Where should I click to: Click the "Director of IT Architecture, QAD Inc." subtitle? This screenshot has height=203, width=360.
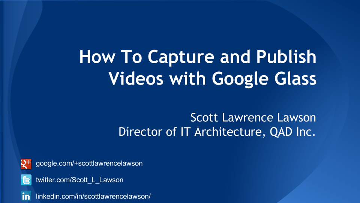(x=217, y=132)
